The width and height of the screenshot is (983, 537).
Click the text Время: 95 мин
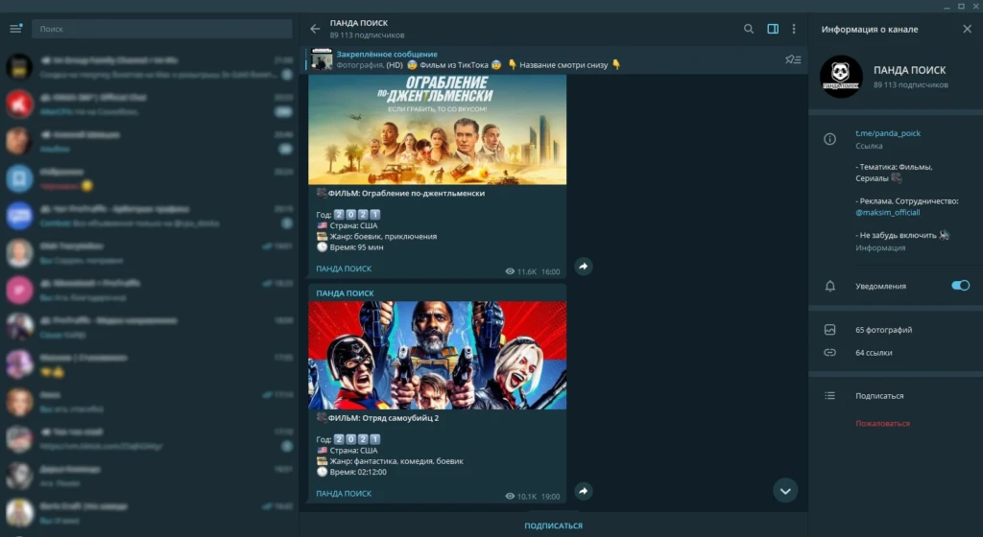coord(357,247)
